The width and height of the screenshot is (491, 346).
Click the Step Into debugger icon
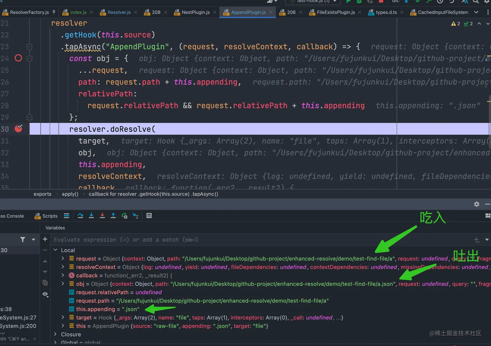coord(91,216)
